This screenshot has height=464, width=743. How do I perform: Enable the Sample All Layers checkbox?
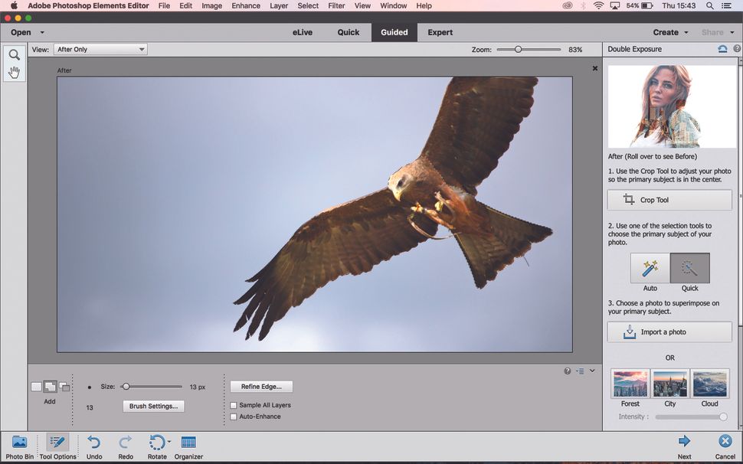coord(234,405)
